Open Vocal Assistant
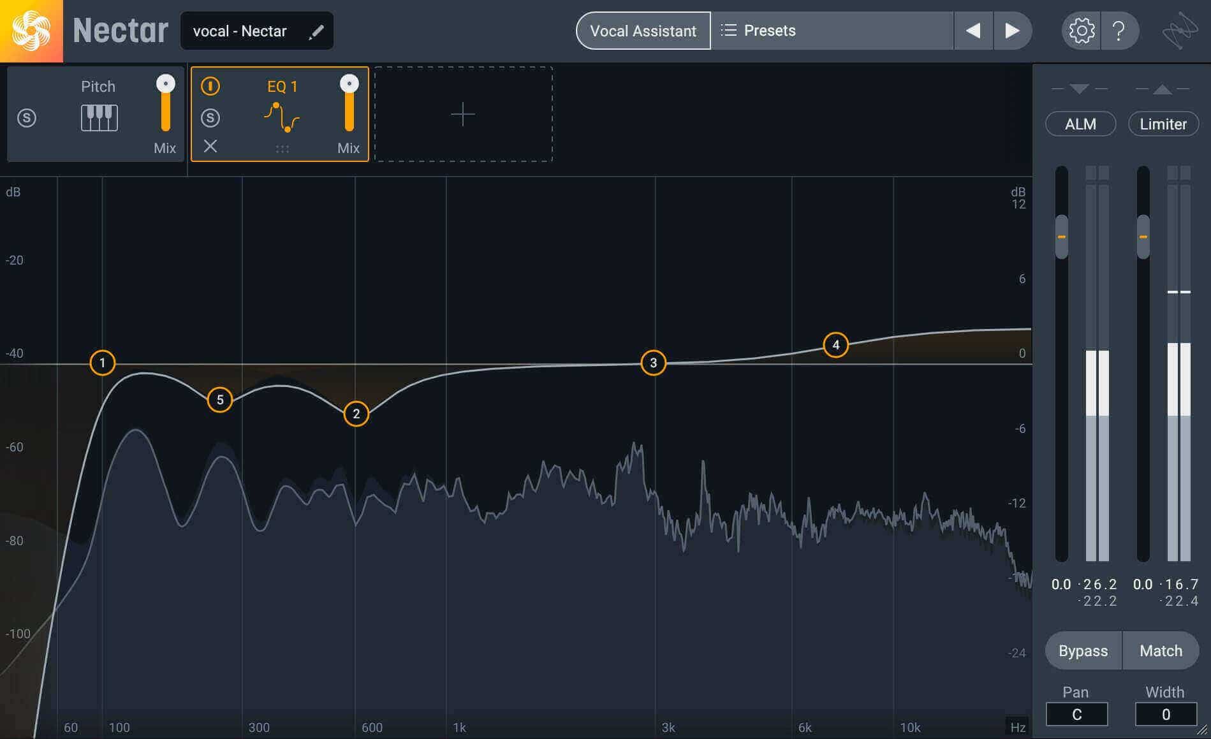 point(643,31)
